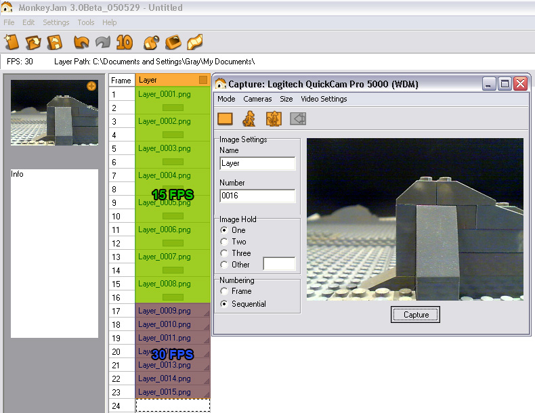
Task: Open the Mode menu in Capture window
Action: click(x=226, y=99)
